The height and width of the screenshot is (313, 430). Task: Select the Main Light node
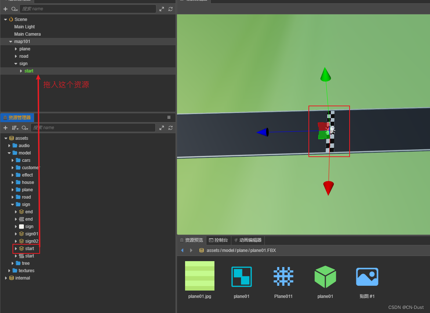click(x=24, y=26)
